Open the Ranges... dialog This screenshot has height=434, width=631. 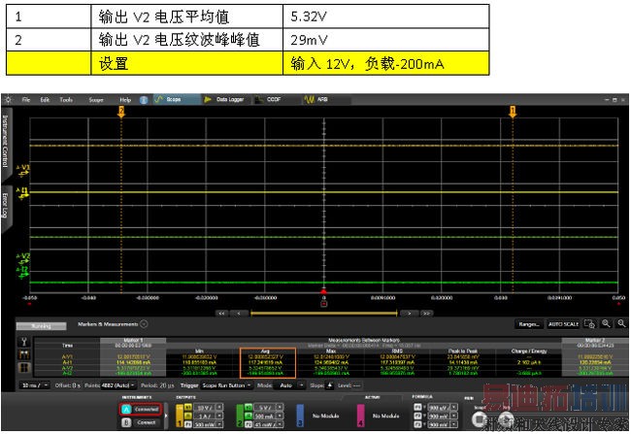(529, 324)
